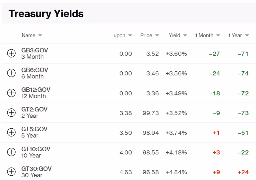Click the plus icon for GT30:GOV
This screenshot has height=180, width=256.
pos(11,172)
